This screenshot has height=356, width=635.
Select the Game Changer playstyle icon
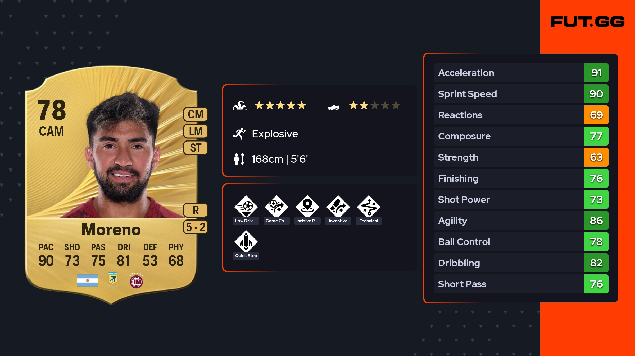pos(277,206)
